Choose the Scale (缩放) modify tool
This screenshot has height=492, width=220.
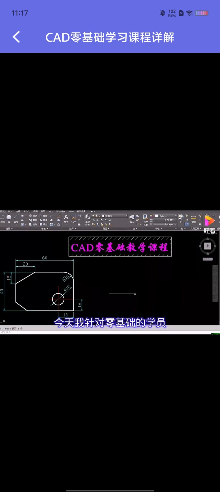43,224
